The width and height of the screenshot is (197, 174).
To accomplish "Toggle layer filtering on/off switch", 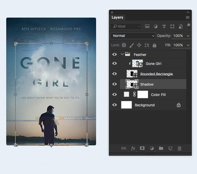I will coord(189,26).
